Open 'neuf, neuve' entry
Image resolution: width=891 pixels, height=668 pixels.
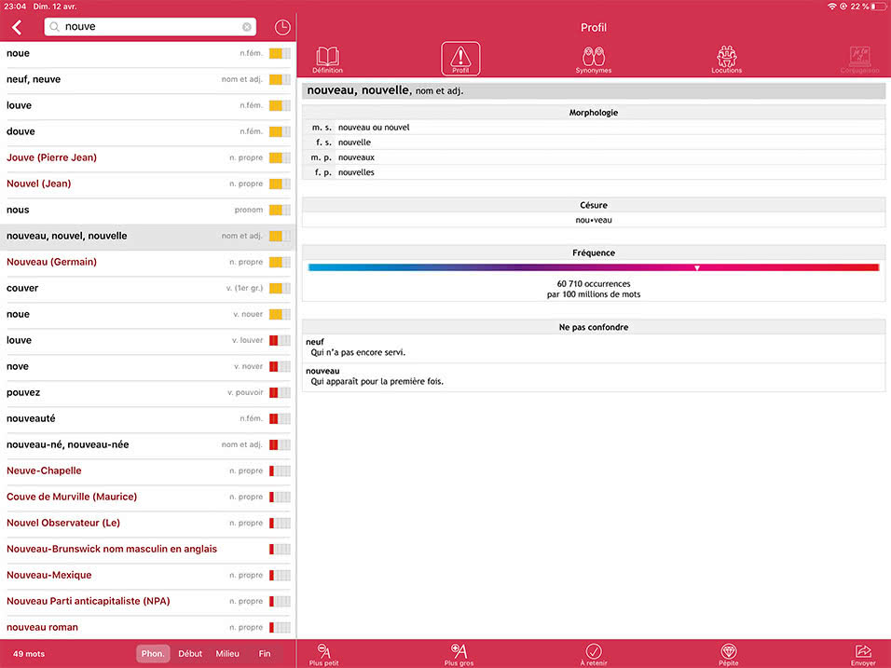(x=148, y=79)
